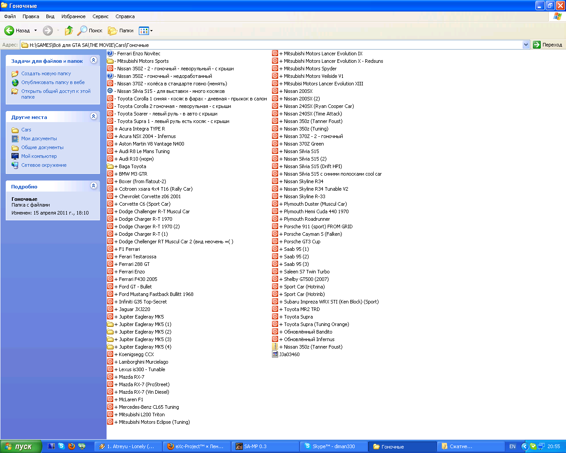
Task: Select Plymouth Roadrunner file name
Action: click(x=304, y=219)
